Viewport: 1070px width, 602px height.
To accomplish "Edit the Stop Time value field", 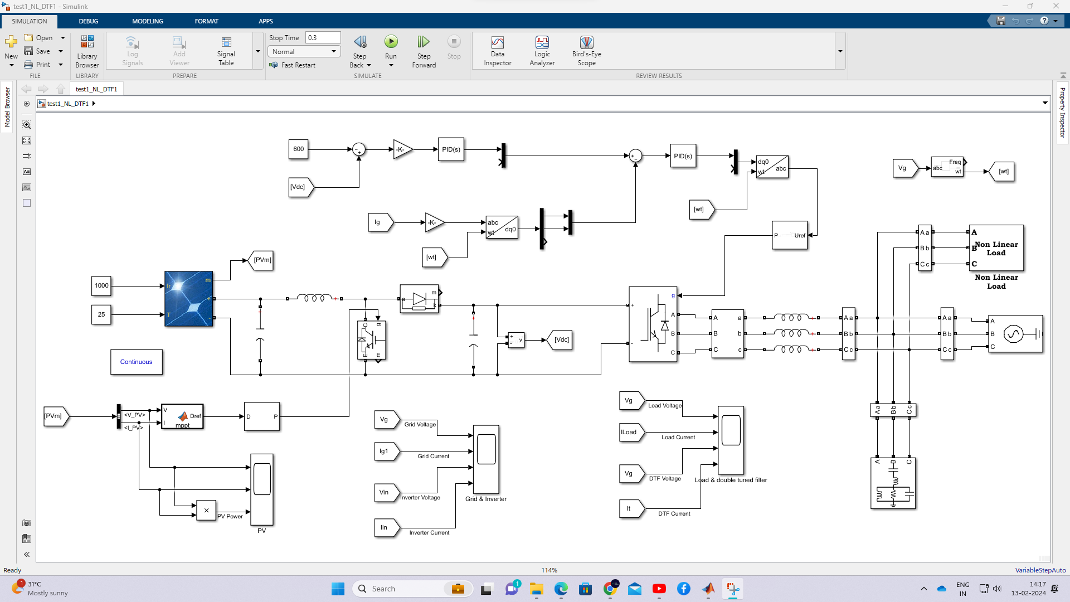I will [323, 37].
